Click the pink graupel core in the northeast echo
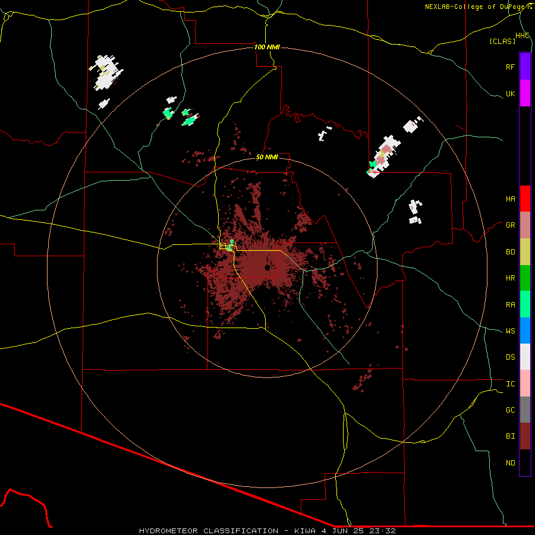535x535 pixels. point(386,149)
